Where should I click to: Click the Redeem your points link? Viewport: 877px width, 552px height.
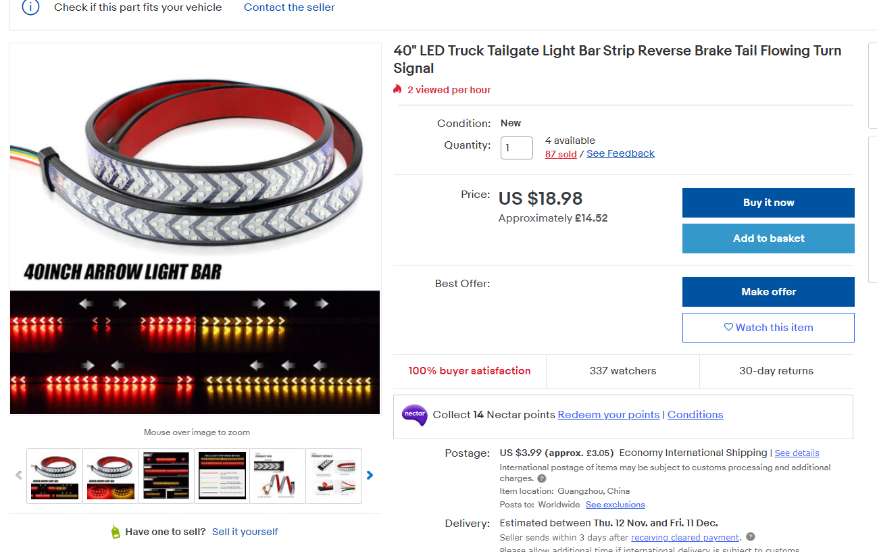click(x=609, y=415)
